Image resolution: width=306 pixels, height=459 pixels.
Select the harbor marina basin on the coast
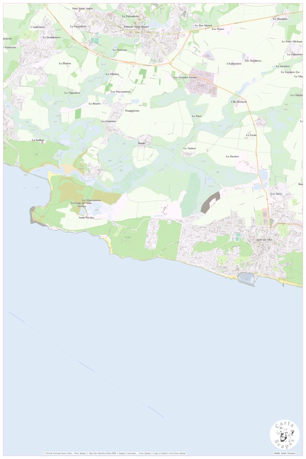247,278
